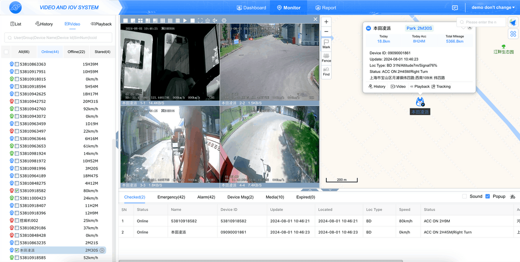The height and width of the screenshot is (262, 520).
Task: Open the 'demo don't change' user dropdown
Action: pos(493,7)
